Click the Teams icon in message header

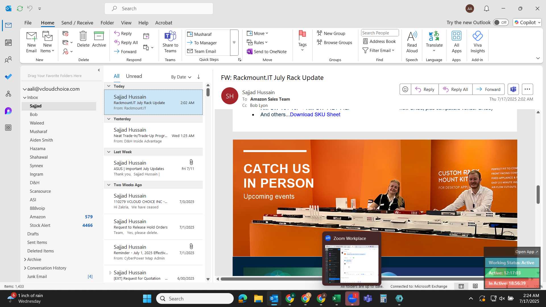click(x=513, y=89)
